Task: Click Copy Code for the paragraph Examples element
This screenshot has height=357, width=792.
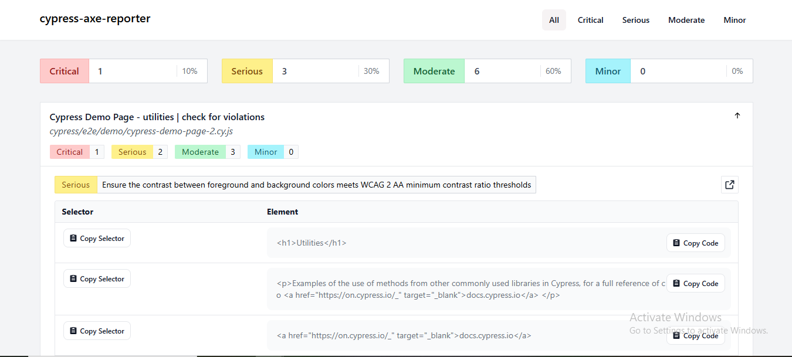Action: (695, 283)
